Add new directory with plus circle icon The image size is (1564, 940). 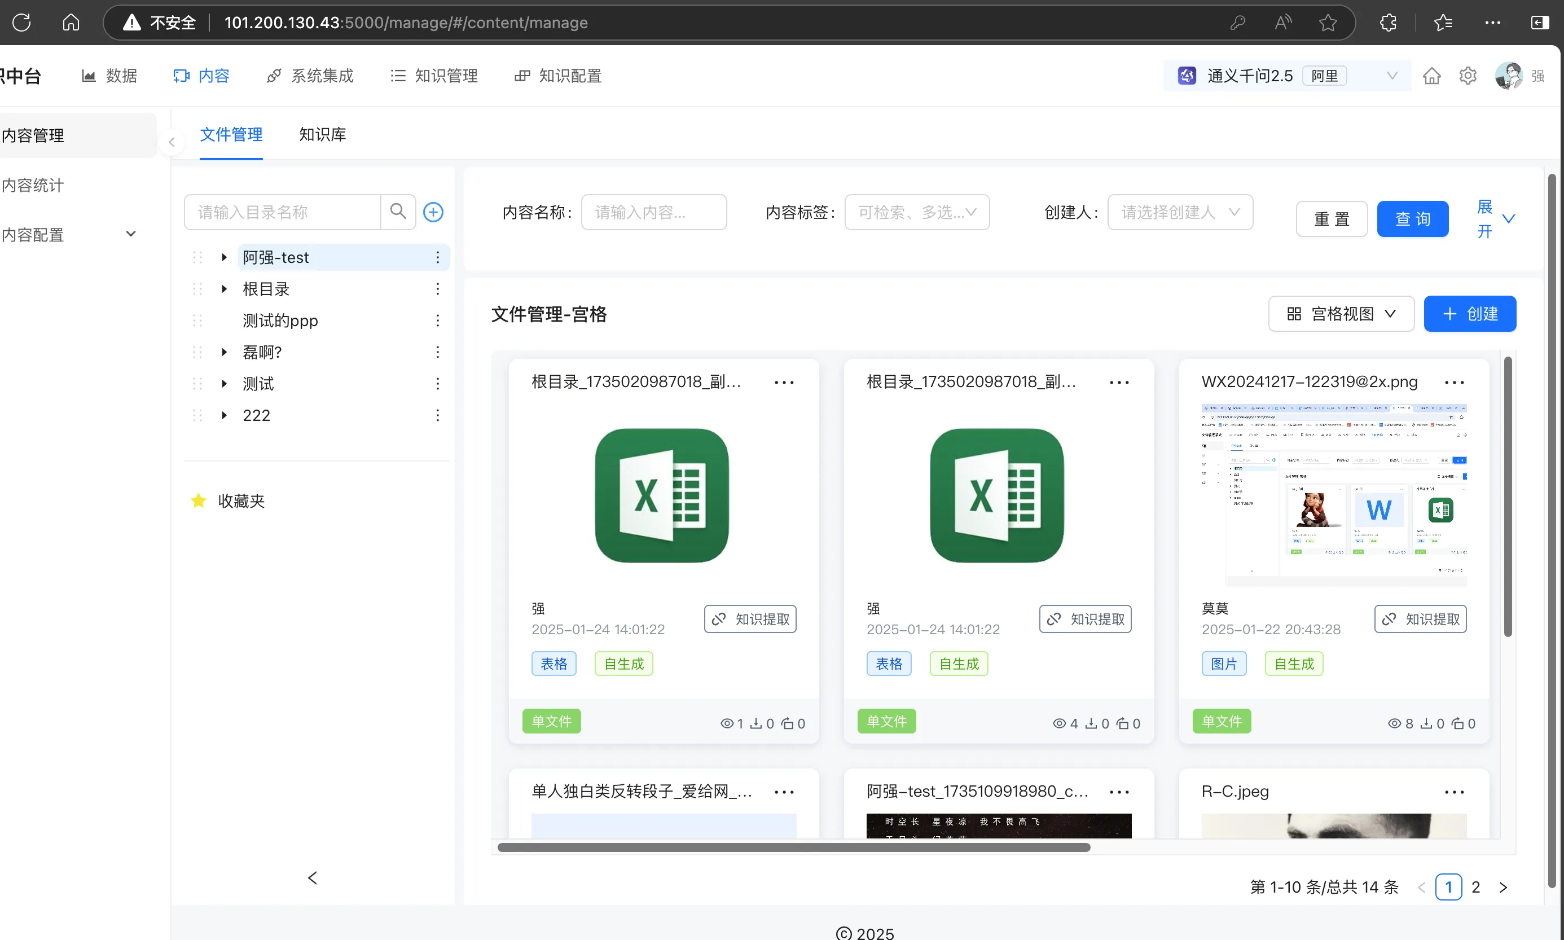[433, 212]
